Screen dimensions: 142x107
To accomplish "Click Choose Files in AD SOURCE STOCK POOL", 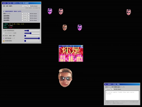I will (109, 89).
